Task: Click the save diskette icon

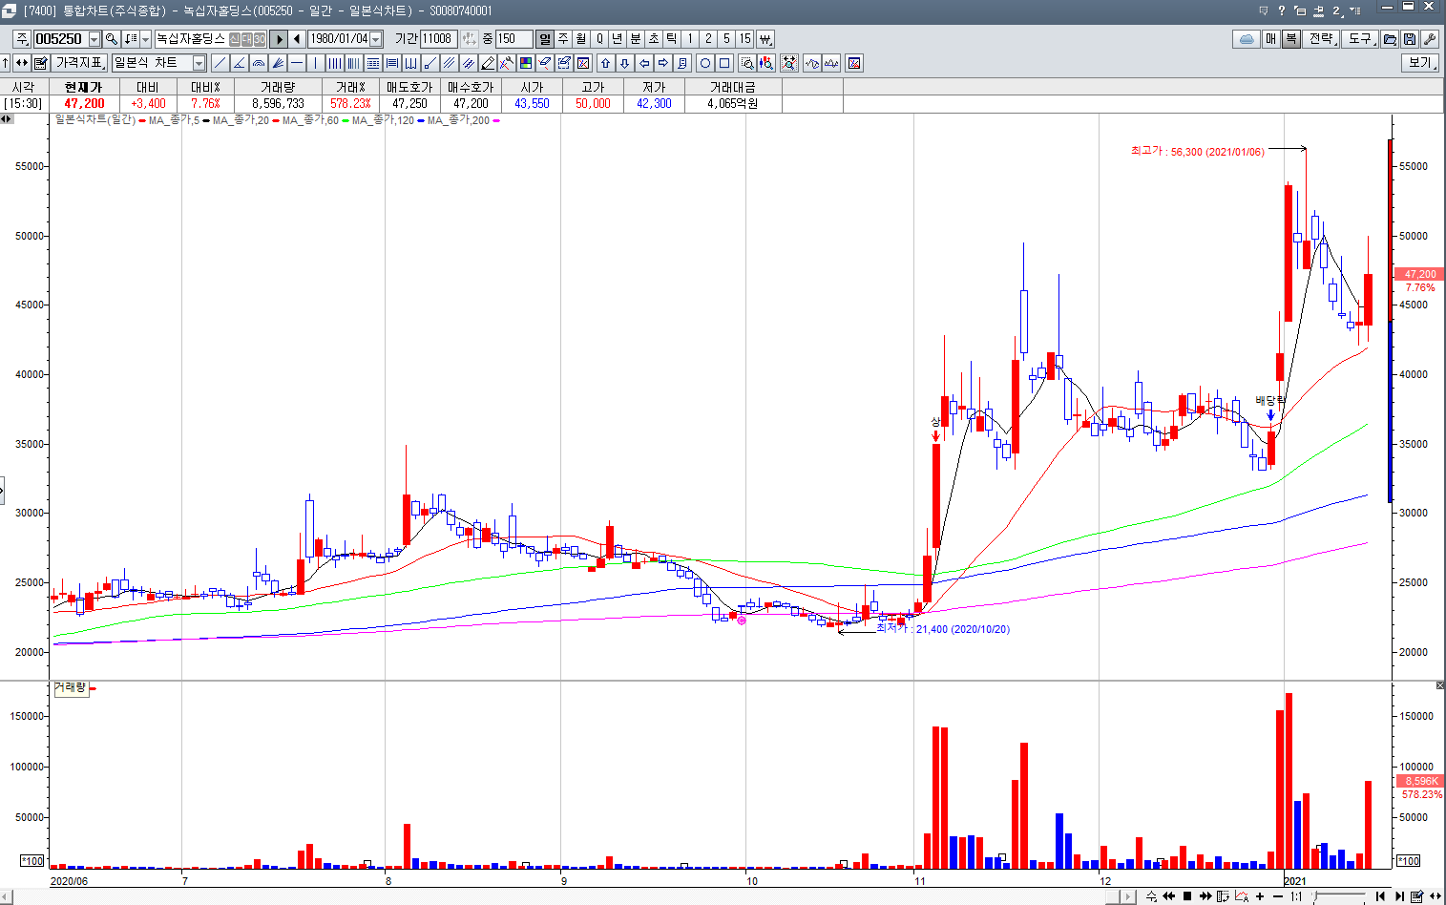Action: coord(1410,39)
